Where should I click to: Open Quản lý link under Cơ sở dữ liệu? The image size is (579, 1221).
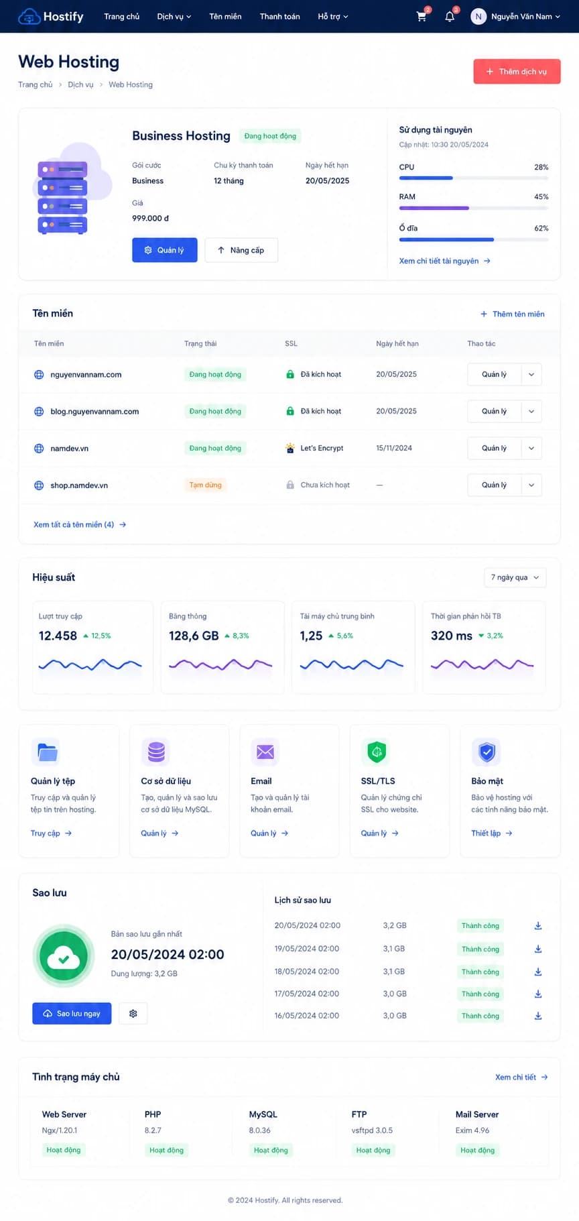pos(159,833)
